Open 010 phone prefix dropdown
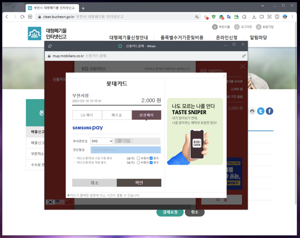 click(x=102, y=141)
